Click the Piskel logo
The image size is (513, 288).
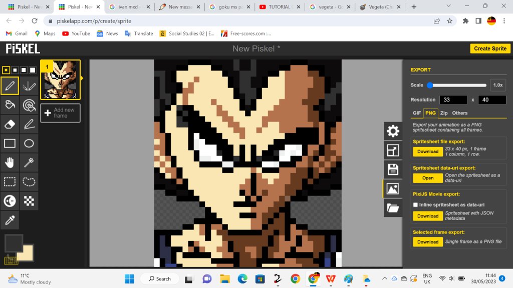[x=23, y=49]
